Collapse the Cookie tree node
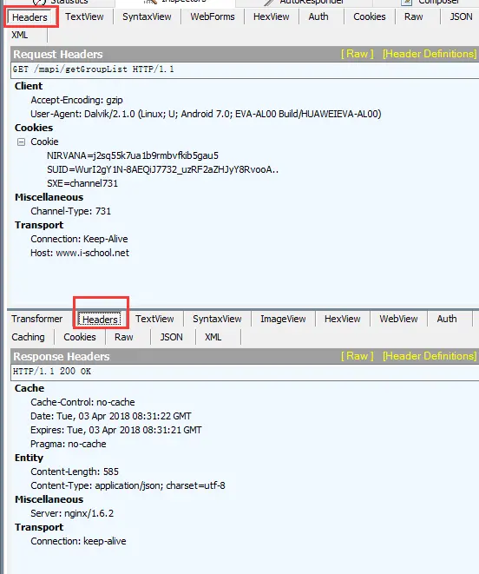 (21, 142)
